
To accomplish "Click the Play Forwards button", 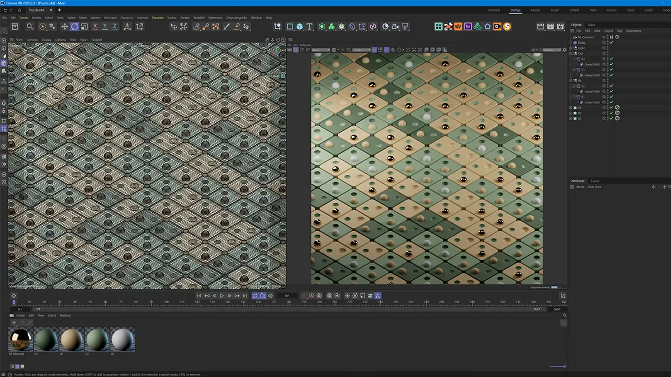I will click(222, 295).
